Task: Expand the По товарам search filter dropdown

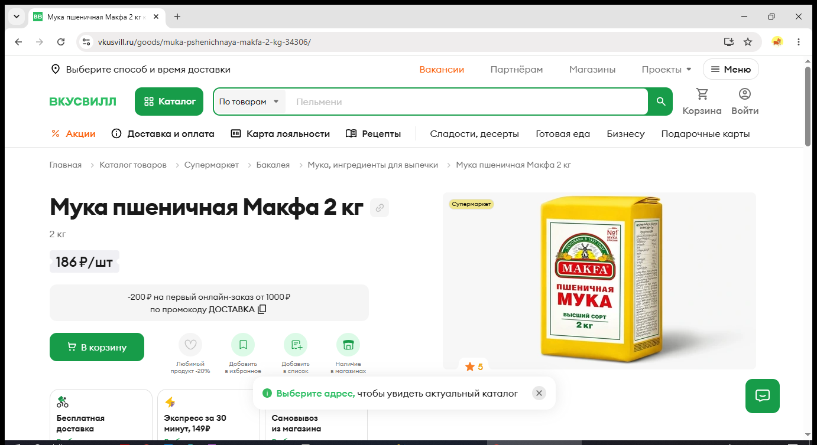Action: click(249, 102)
